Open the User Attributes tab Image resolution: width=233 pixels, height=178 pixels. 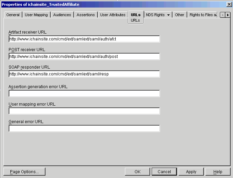point(113,15)
